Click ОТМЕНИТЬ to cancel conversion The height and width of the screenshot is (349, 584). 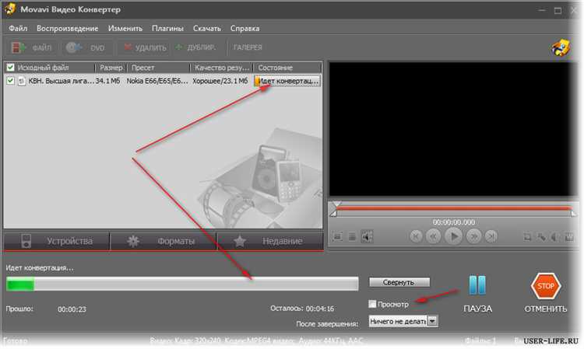(546, 309)
